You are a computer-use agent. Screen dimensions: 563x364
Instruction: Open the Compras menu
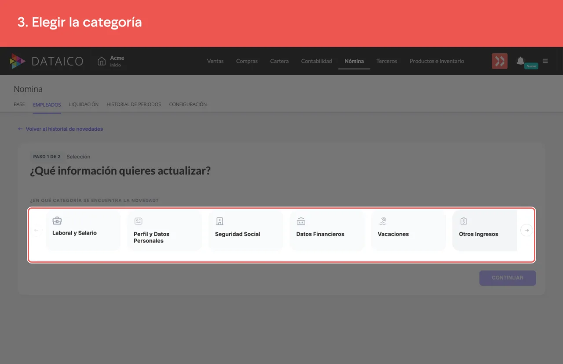click(x=247, y=61)
